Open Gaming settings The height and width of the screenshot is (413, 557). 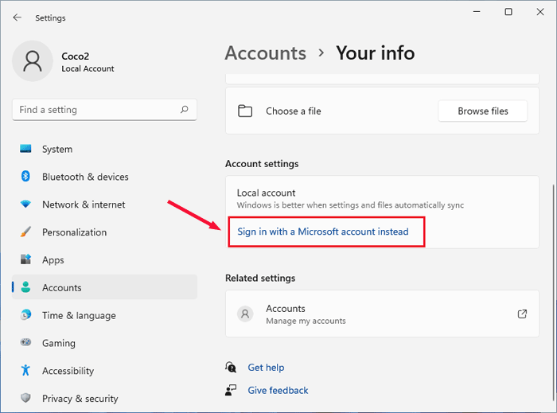pyautogui.click(x=104, y=343)
